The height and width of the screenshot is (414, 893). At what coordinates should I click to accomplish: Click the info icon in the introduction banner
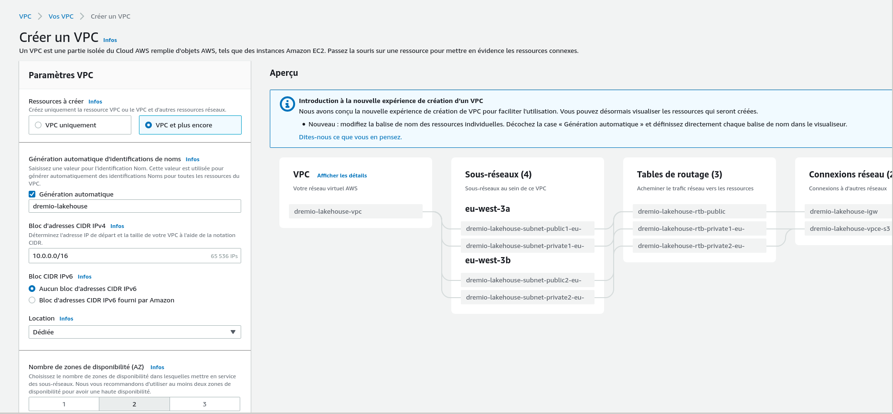287,103
